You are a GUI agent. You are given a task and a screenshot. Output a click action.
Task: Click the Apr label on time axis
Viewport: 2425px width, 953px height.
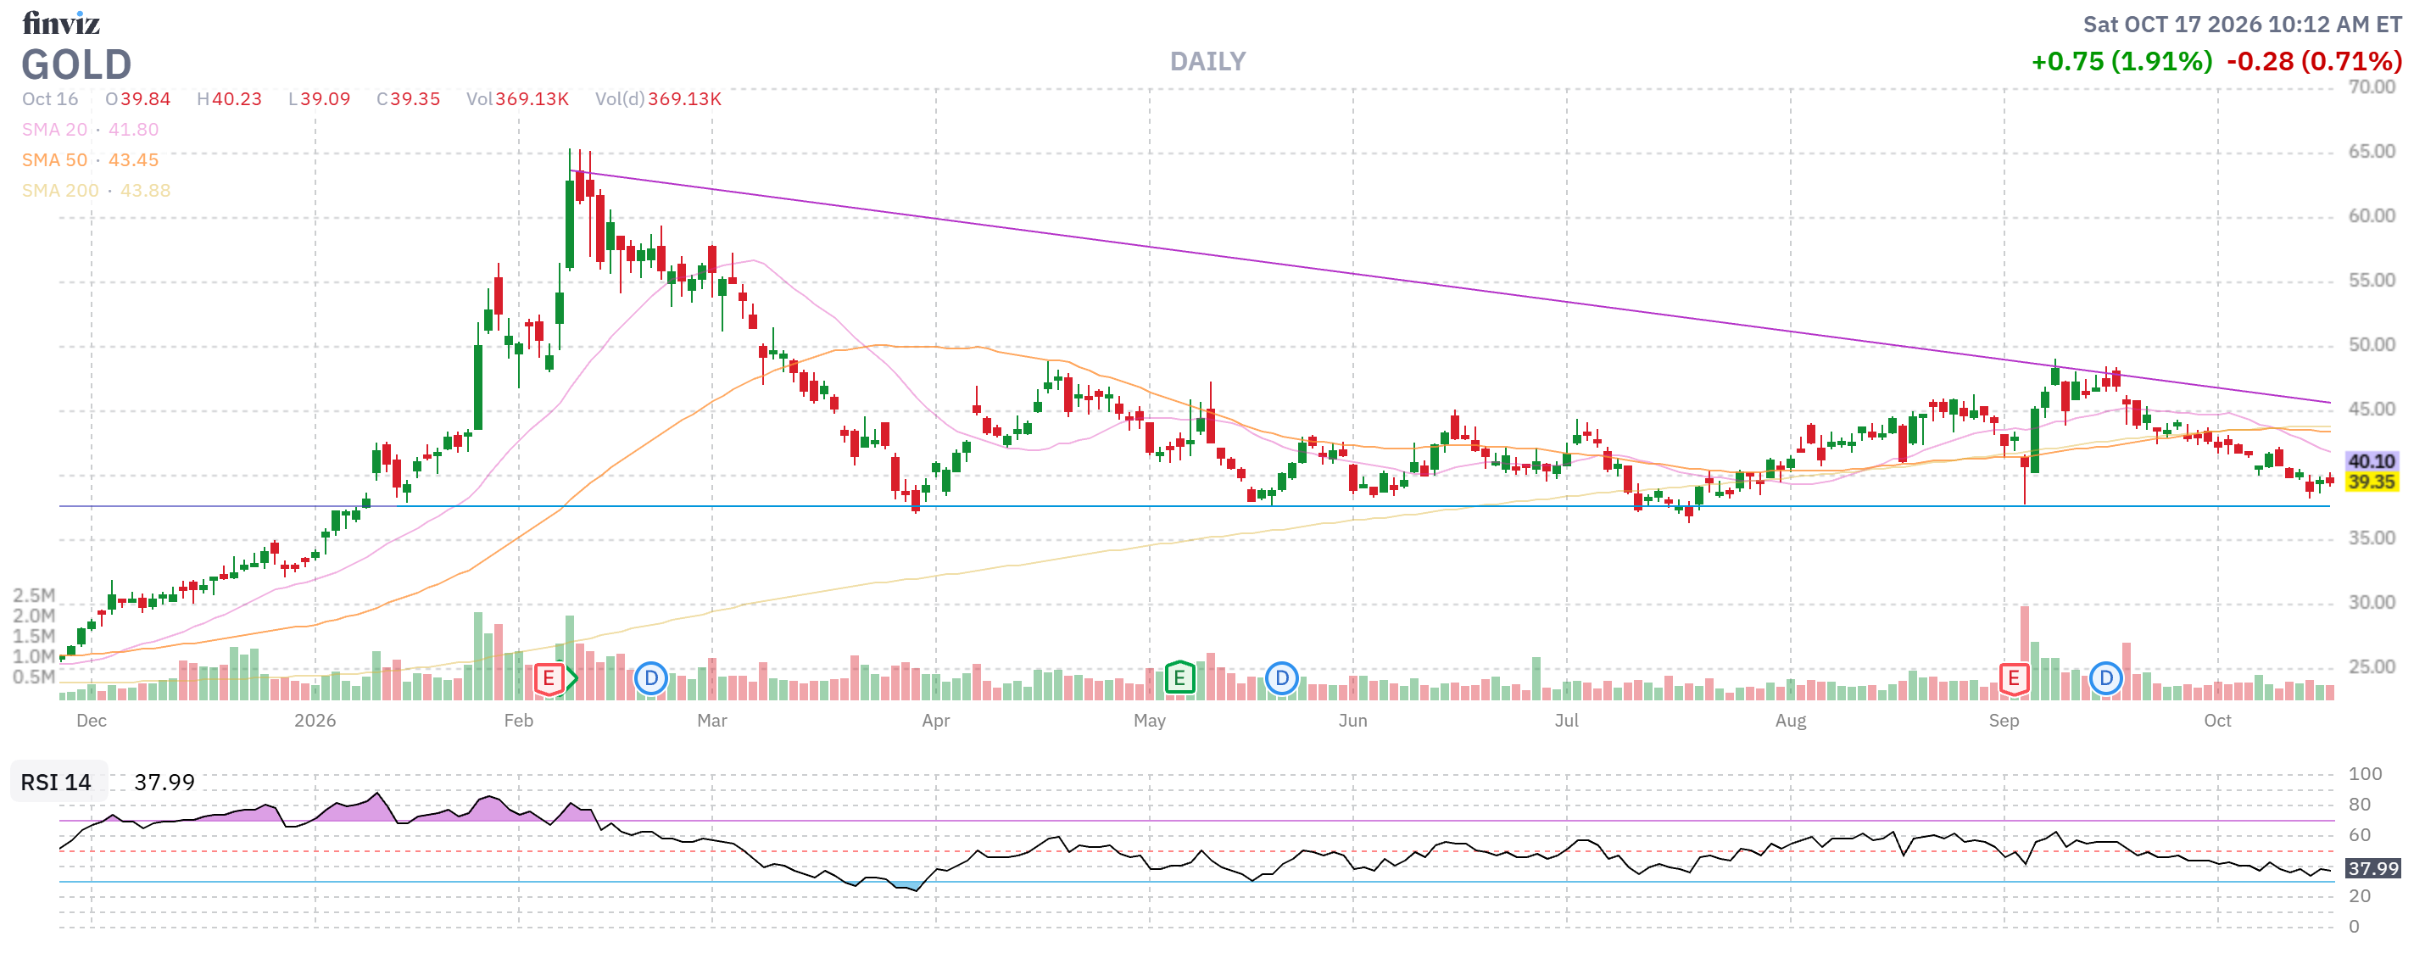tap(936, 722)
